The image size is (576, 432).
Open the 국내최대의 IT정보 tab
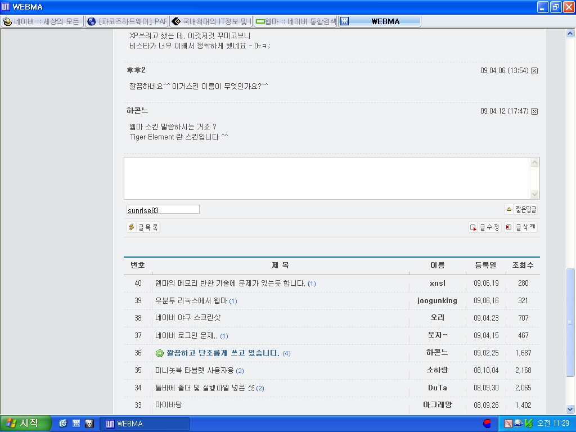[211, 21]
